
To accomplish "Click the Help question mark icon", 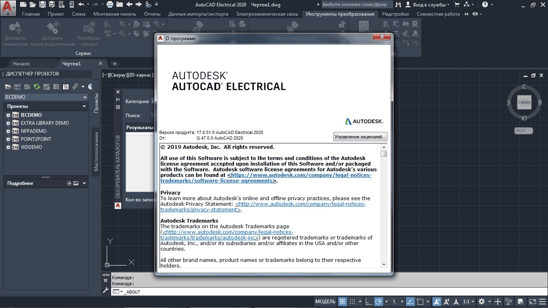I will pos(485,4).
